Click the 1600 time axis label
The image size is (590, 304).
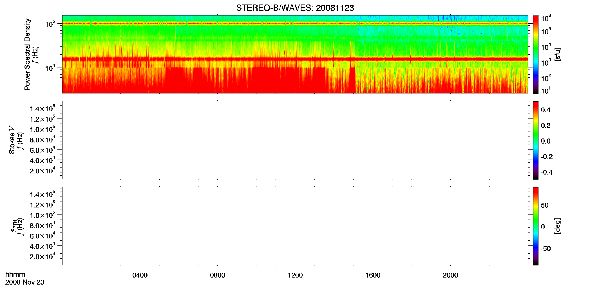(373, 275)
